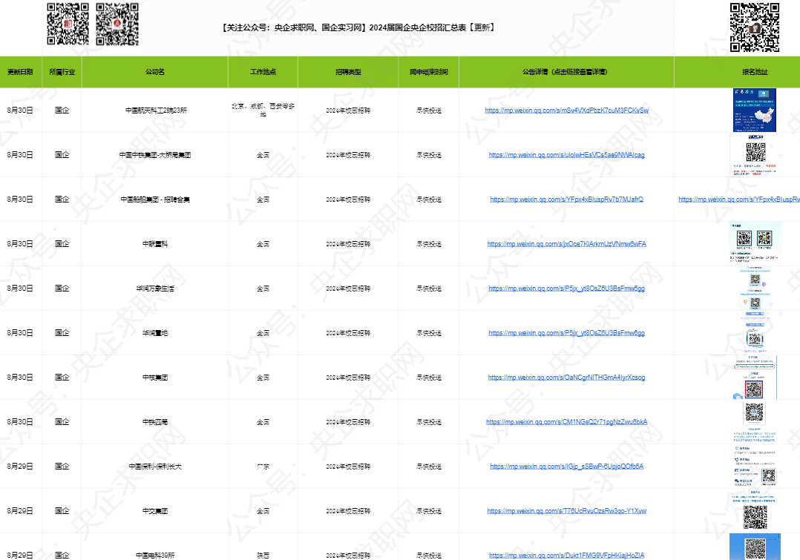The width and height of the screenshot is (800, 560).
Task: Select the location cell 广东
Action: (263, 466)
